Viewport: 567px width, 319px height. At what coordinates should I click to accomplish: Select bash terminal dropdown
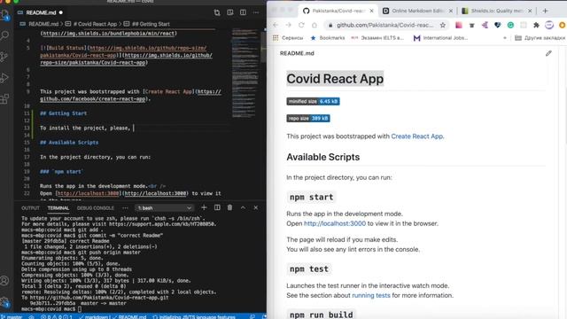click(164, 208)
